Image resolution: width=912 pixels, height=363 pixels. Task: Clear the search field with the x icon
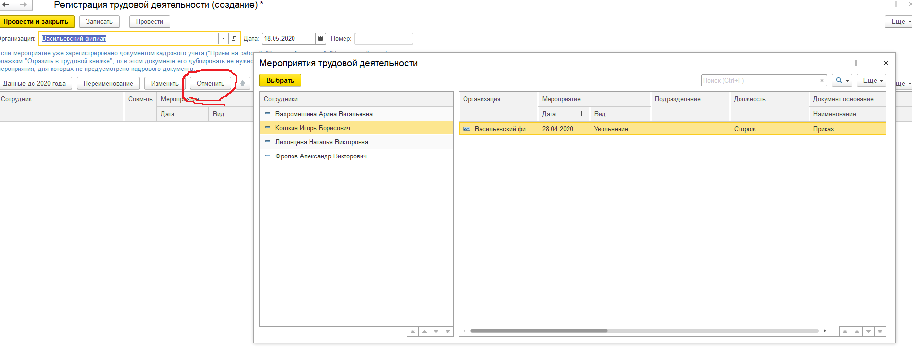tap(822, 81)
